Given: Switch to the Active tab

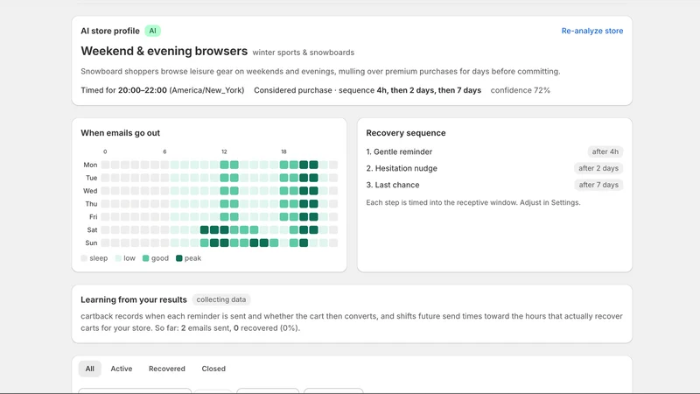Looking at the screenshot, I should (122, 369).
